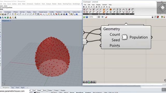Viewport: 166px width, 93px height.
Task: Click the lock icon in Rhino toolbar
Action: point(54,14)
